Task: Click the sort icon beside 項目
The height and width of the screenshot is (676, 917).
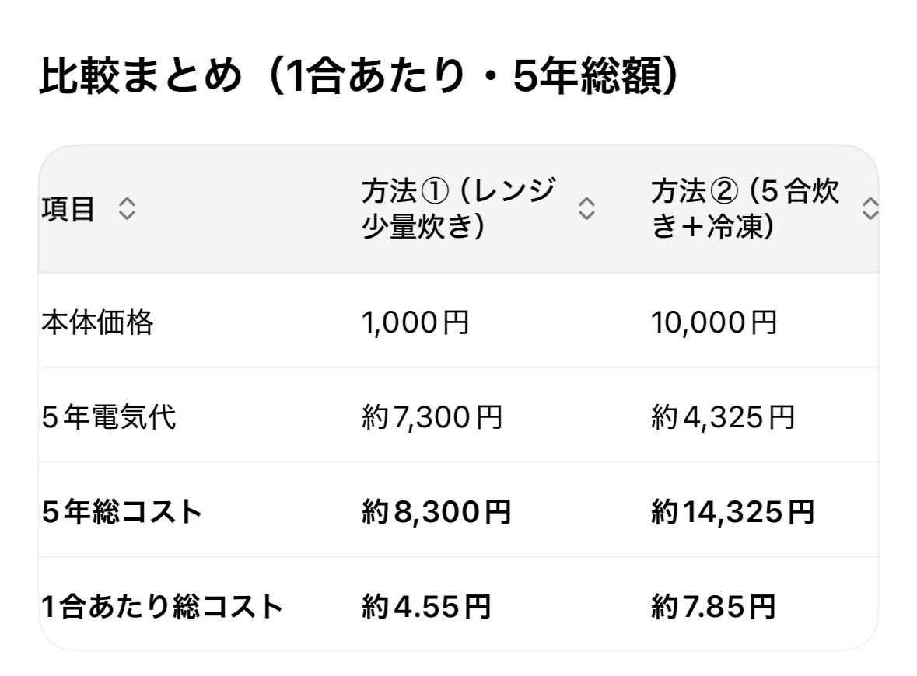Action: click(127, 208)
